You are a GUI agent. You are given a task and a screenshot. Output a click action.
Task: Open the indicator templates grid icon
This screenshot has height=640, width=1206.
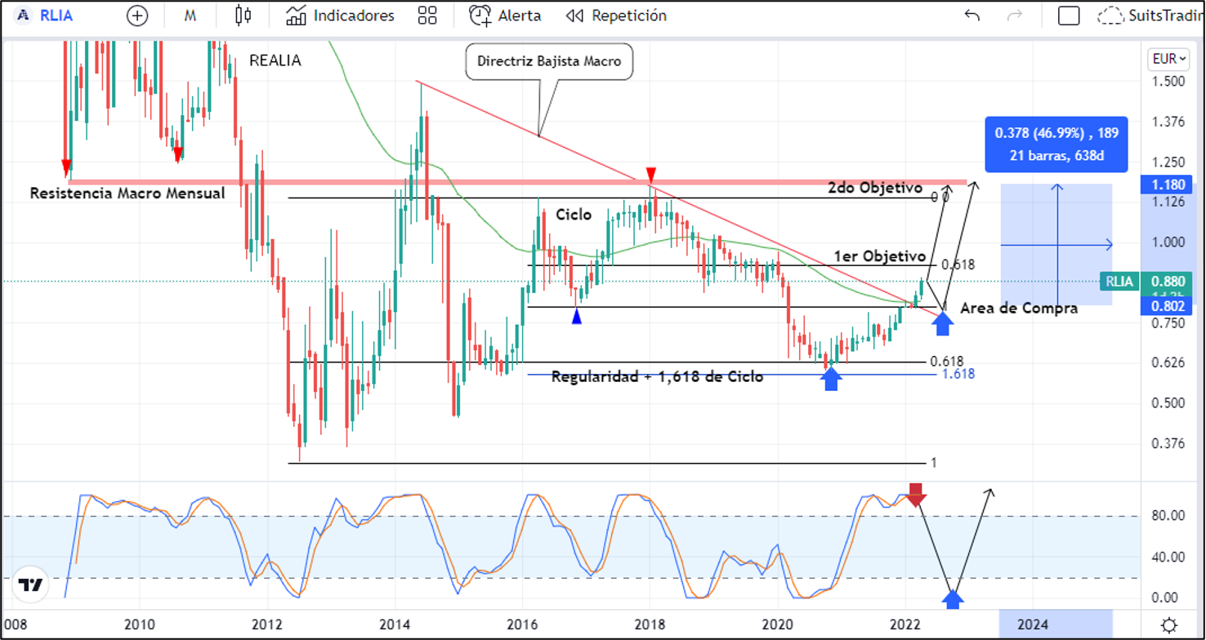[427, 16]
